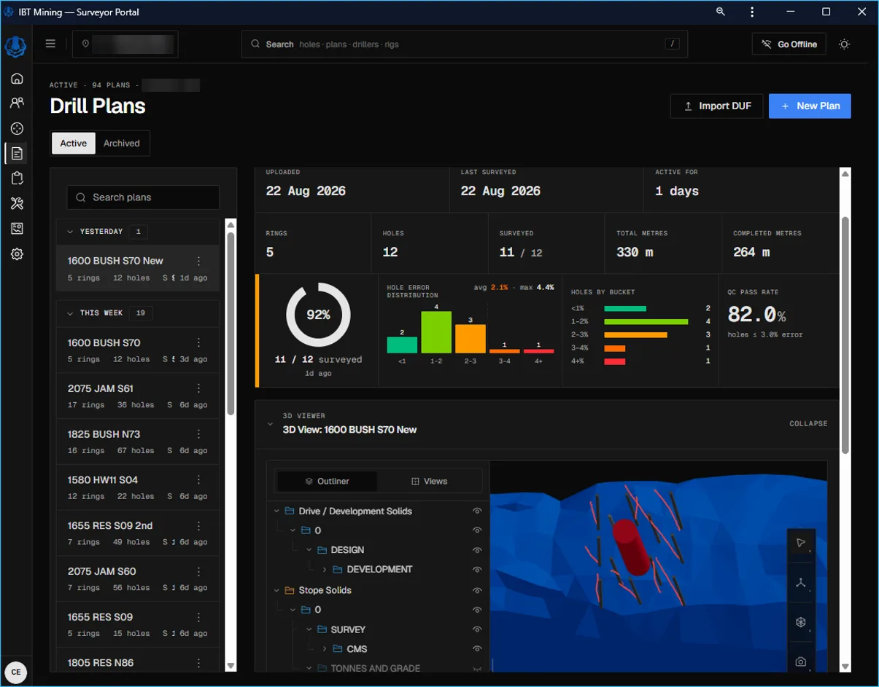Screen dimensions: 879x687
Task: Click the tools wrench icon in sidebar
Action: click(17, 203)
